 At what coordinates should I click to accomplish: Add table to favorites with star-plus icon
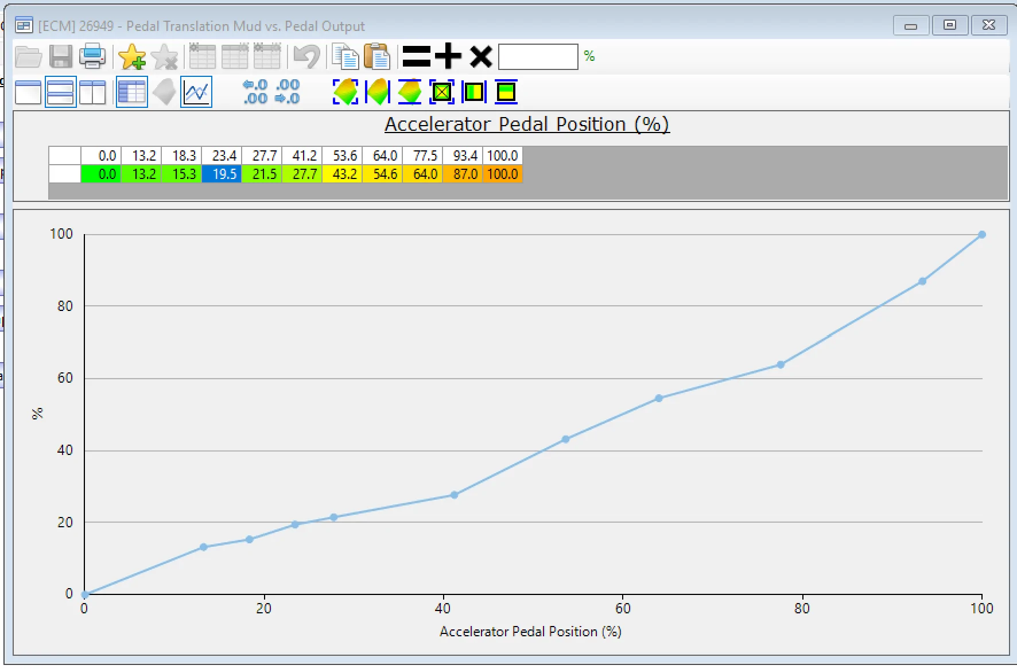132,57
